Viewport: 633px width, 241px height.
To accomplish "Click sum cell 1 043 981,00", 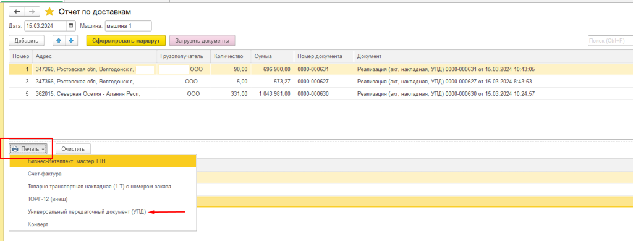I will (x=272, y=94).
